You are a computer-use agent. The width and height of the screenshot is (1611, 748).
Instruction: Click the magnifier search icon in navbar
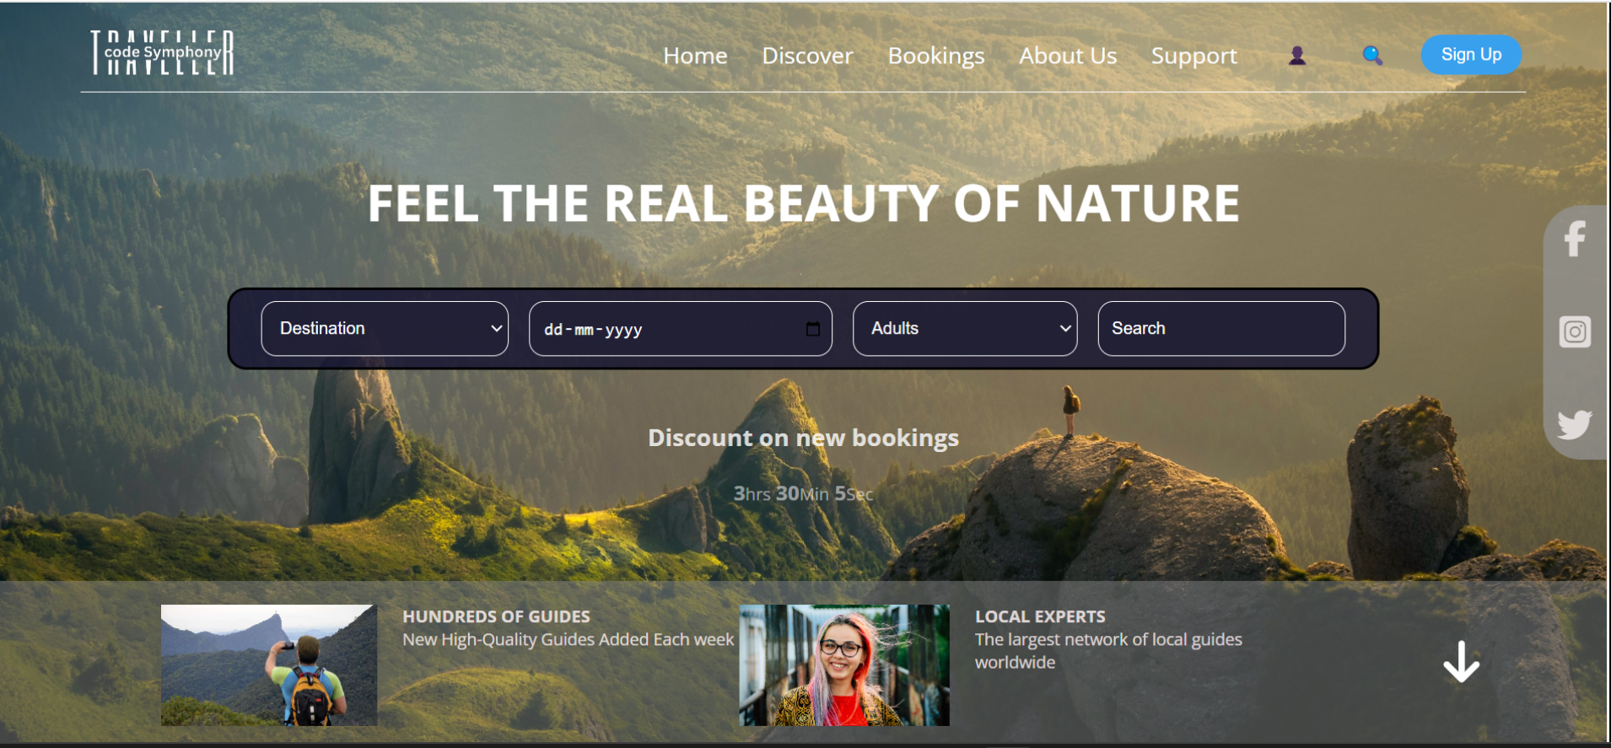click(1372, 56)
